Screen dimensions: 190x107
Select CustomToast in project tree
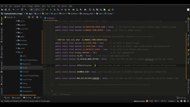[x=26, y=79]
